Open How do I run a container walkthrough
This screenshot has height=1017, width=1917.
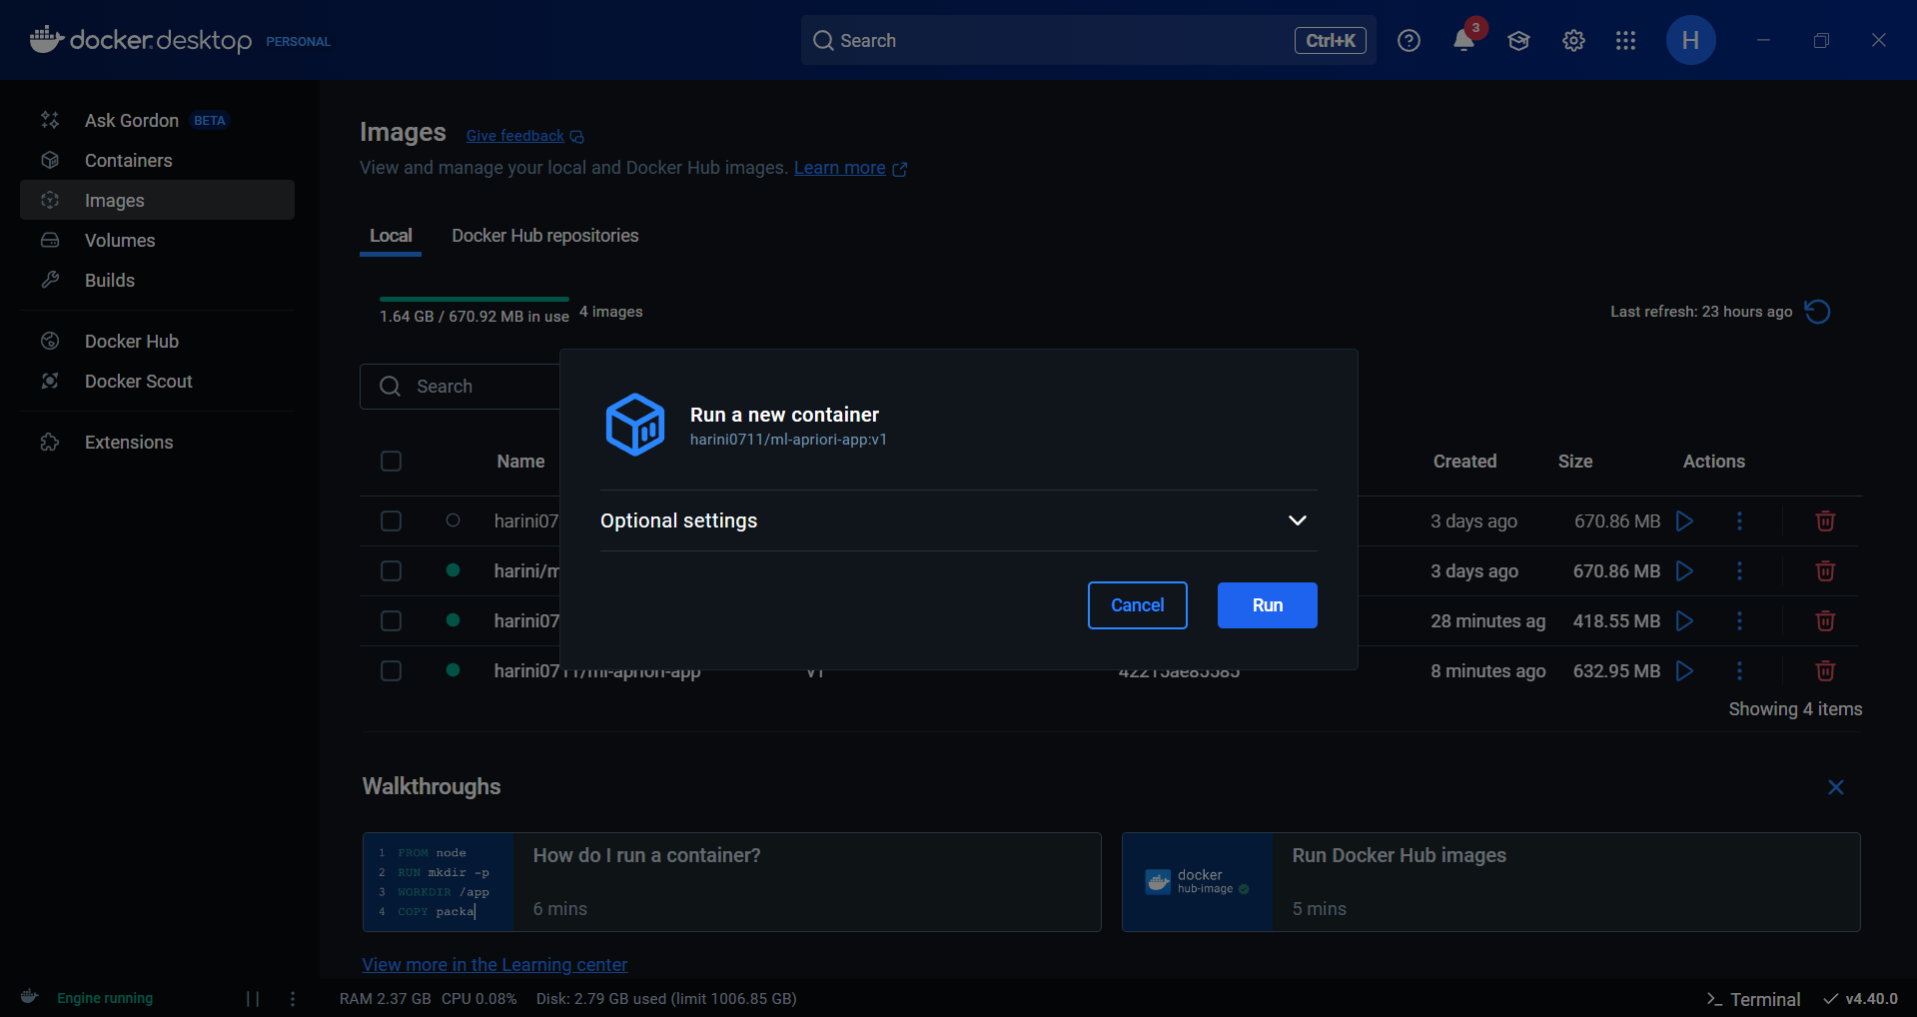pos(731,882)
